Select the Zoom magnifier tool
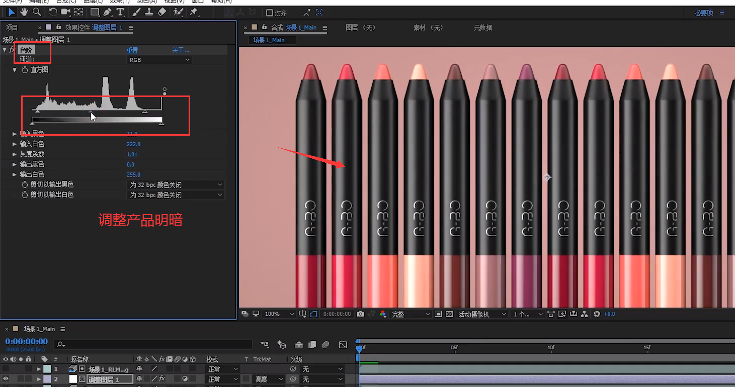This screenshot has width=735, height=387. click(37, 12)
